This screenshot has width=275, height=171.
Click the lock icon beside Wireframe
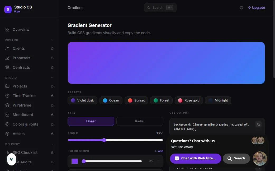pos(52,105)
